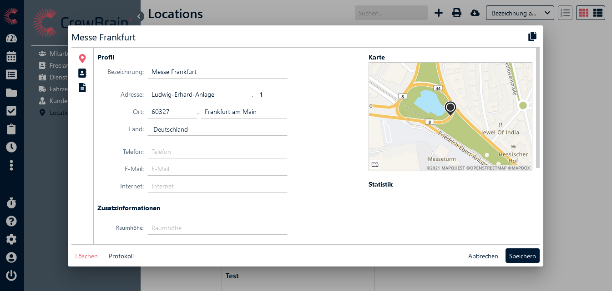Switch to the list view layout
The height and width of the screenshot is (291, 612).
pos(598,13)
